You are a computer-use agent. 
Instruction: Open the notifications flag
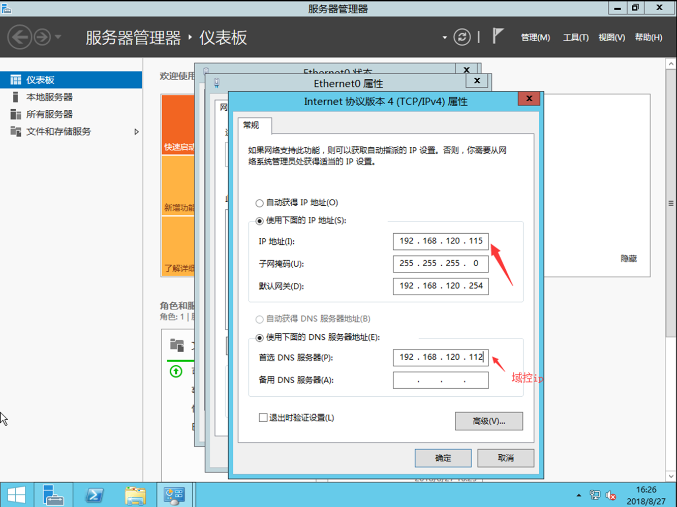(x=498, y=36)
